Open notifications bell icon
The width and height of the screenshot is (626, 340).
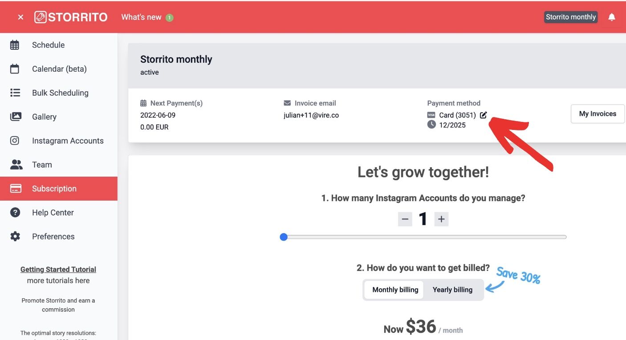point(612,17)
